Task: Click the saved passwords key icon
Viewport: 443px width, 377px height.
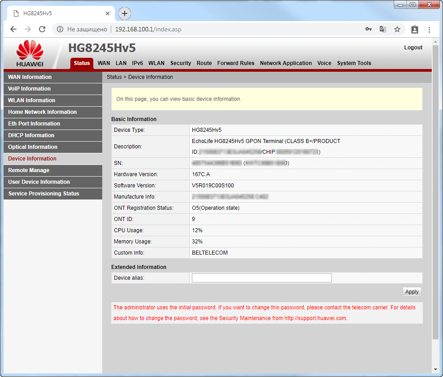Action: (368, 29)
